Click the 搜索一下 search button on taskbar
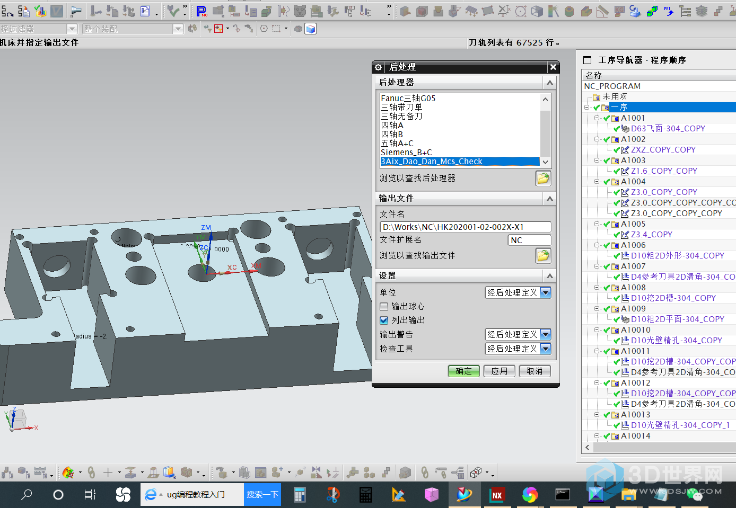The width and height of the screenshot is (736, 508). 262,494
